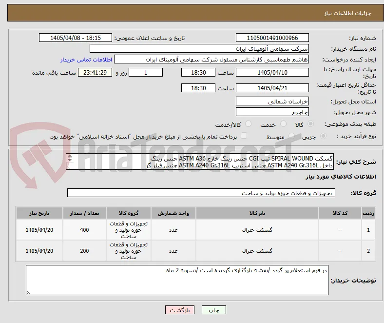384x323 pixels.
Task: Click the remaining time countdown 23:41:29
Action: tap(95, 73)
